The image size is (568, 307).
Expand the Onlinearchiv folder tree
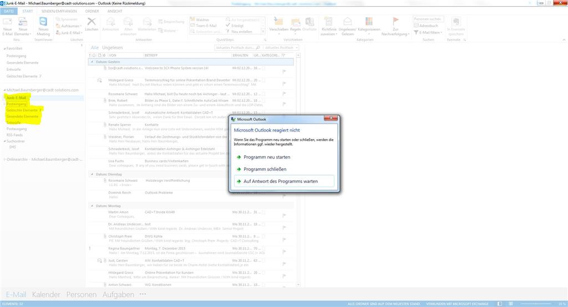(x=4, y=160)
